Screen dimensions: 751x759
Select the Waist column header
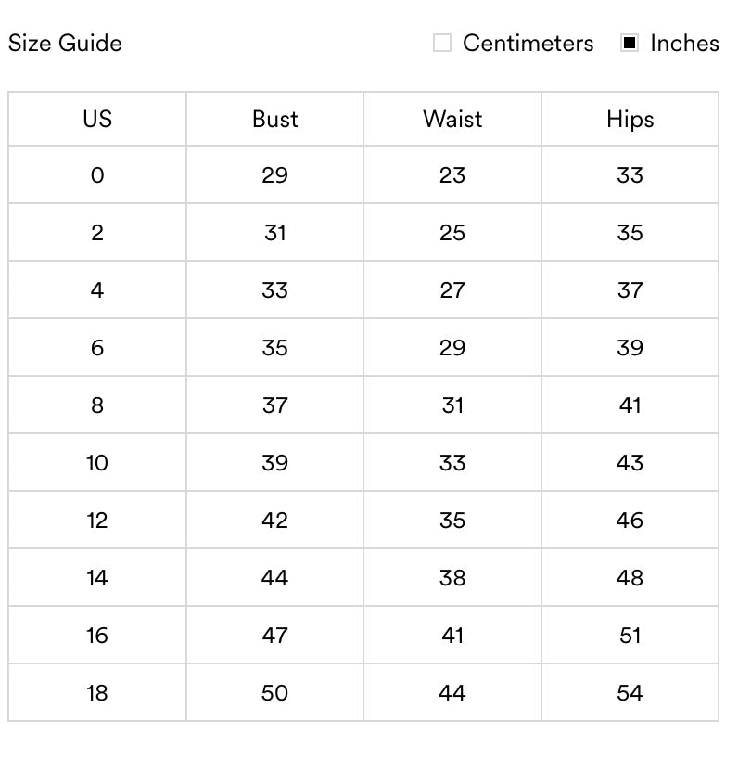point(452,120)
